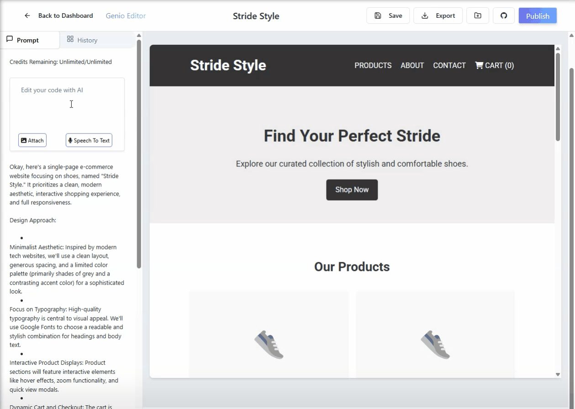Open the GitHub integration icon

coord(504,16)
